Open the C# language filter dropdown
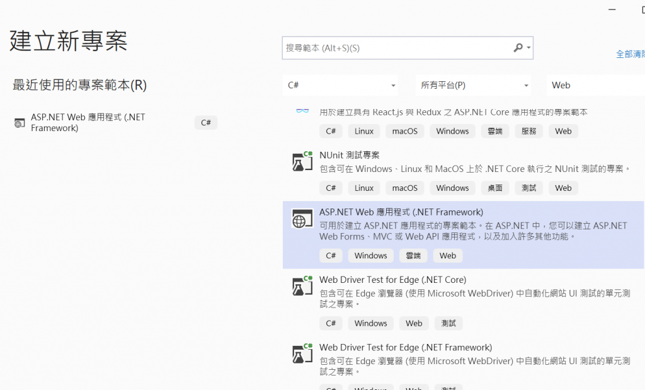The image size is (645, 390). point(341,85)
